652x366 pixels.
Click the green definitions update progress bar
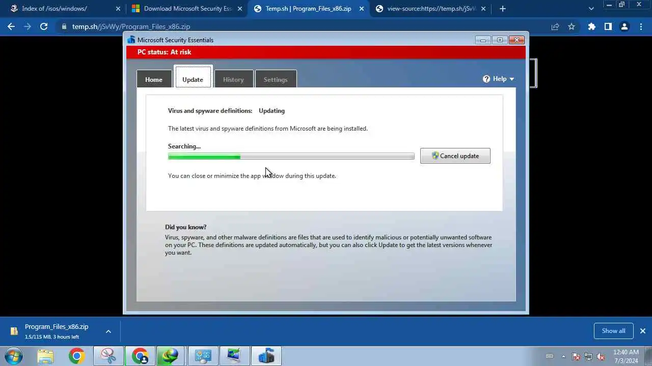point(291,157)
